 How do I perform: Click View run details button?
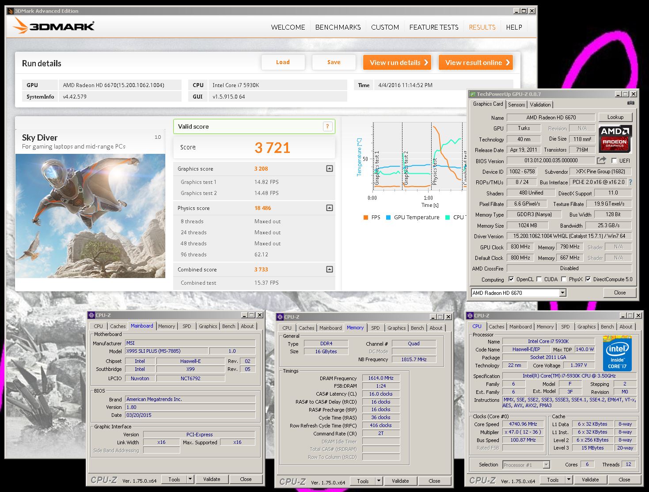coord(397,62)
